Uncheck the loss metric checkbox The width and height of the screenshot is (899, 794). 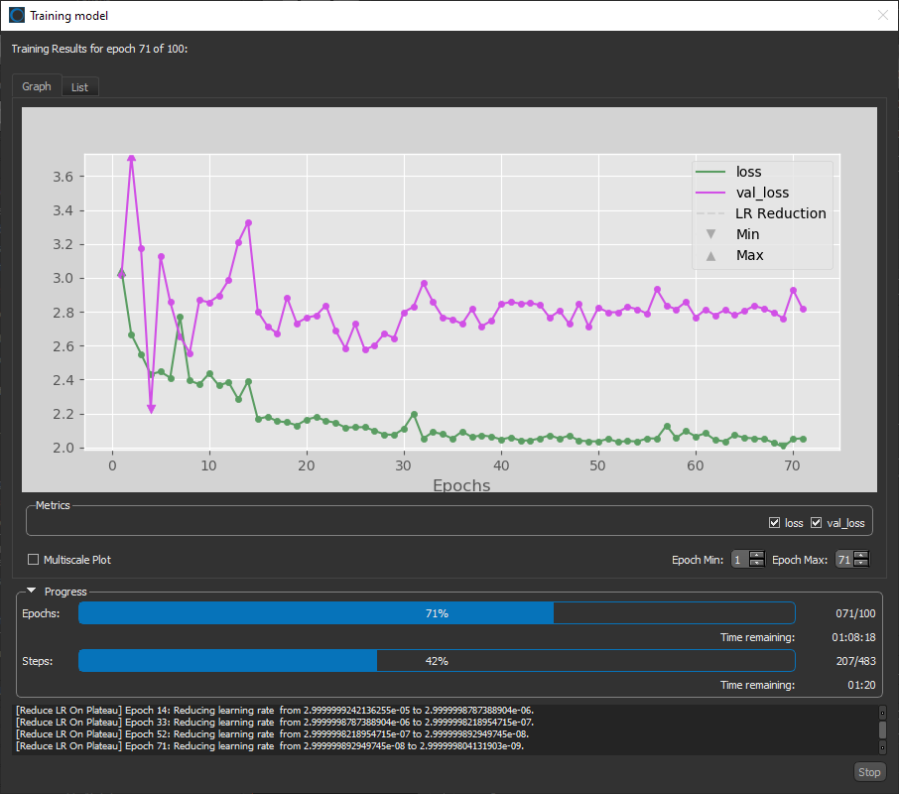(774, 523)
